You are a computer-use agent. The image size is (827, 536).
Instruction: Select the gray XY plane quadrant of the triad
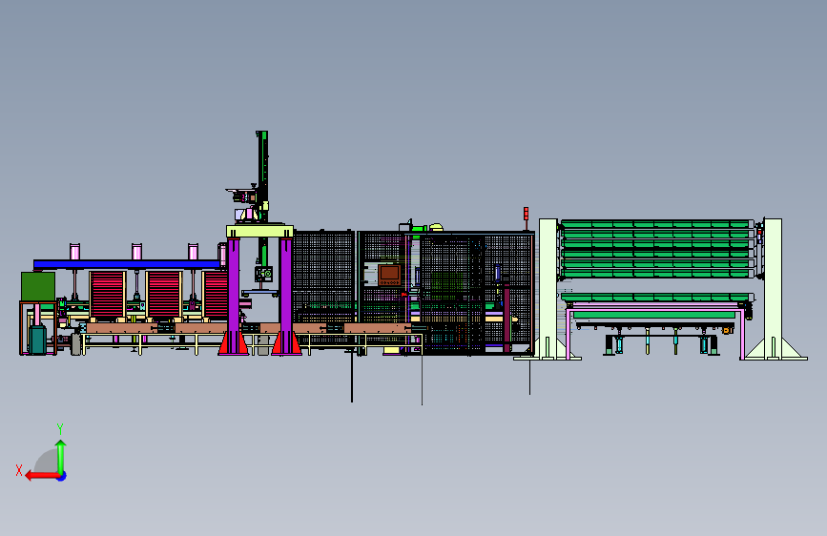tap(46, 461)
